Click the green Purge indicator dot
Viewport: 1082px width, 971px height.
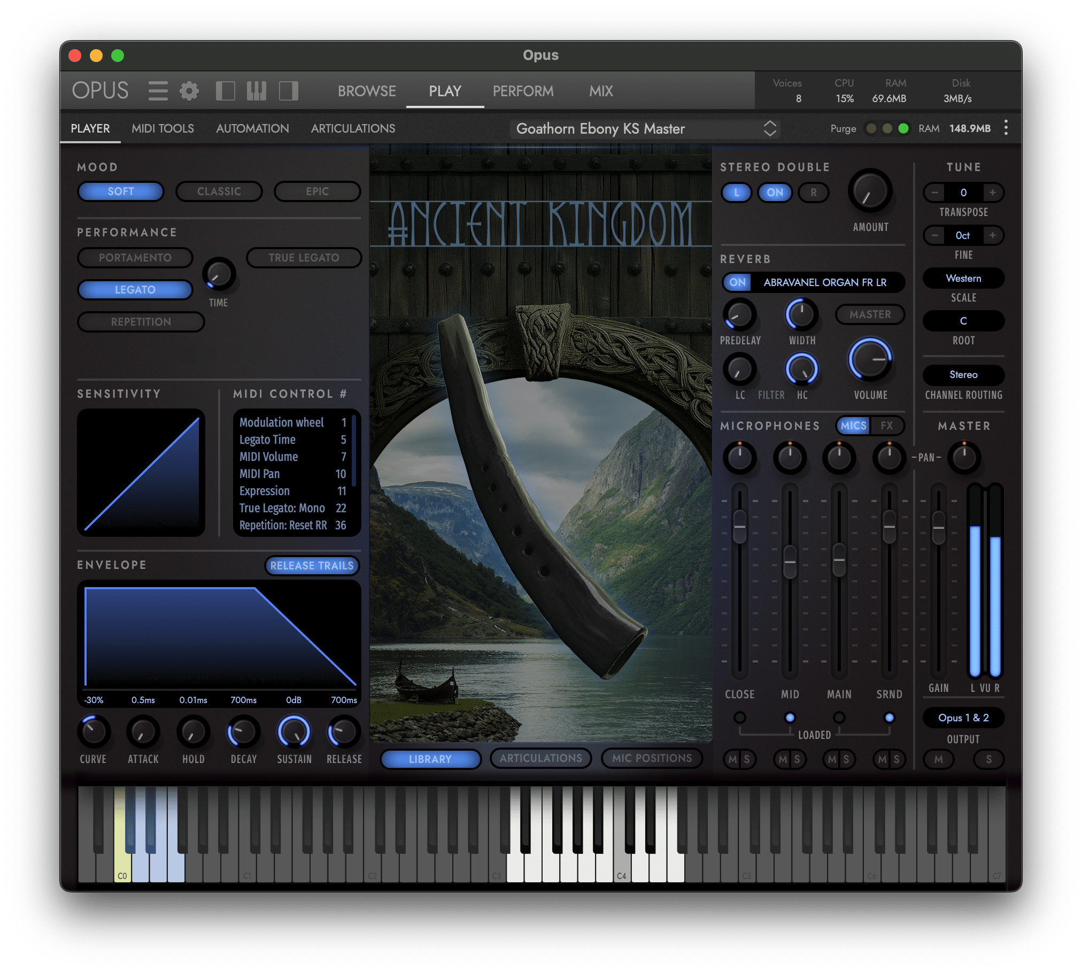point(903,128)
